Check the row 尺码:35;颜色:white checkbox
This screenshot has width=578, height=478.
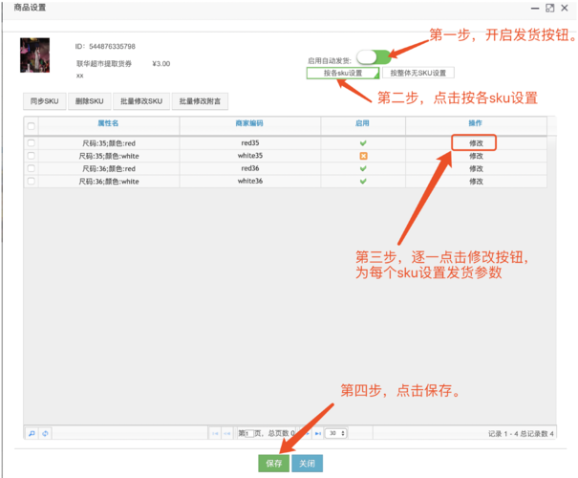click(32, 156)
